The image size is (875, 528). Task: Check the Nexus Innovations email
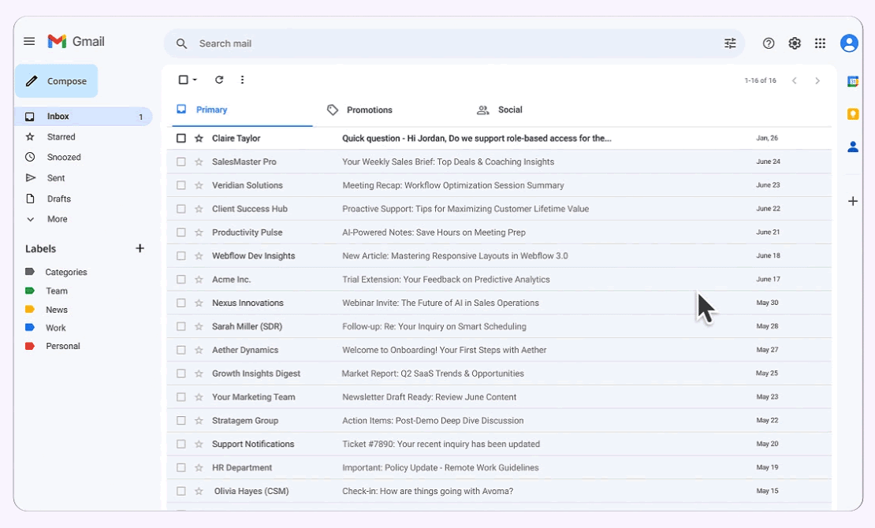(181, 303)
